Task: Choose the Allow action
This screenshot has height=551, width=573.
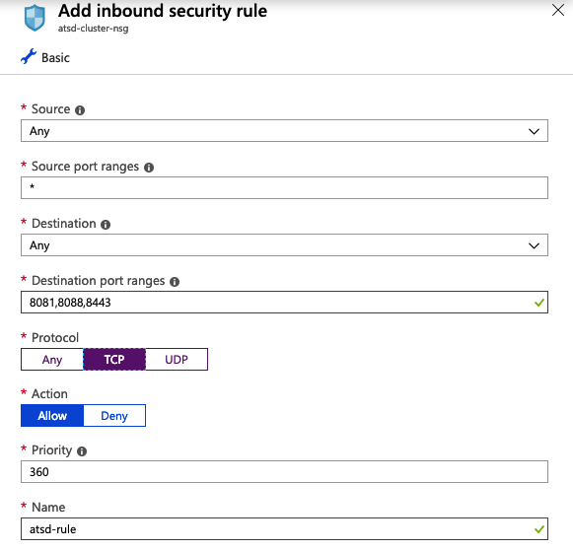Action: tap(52, 416)
